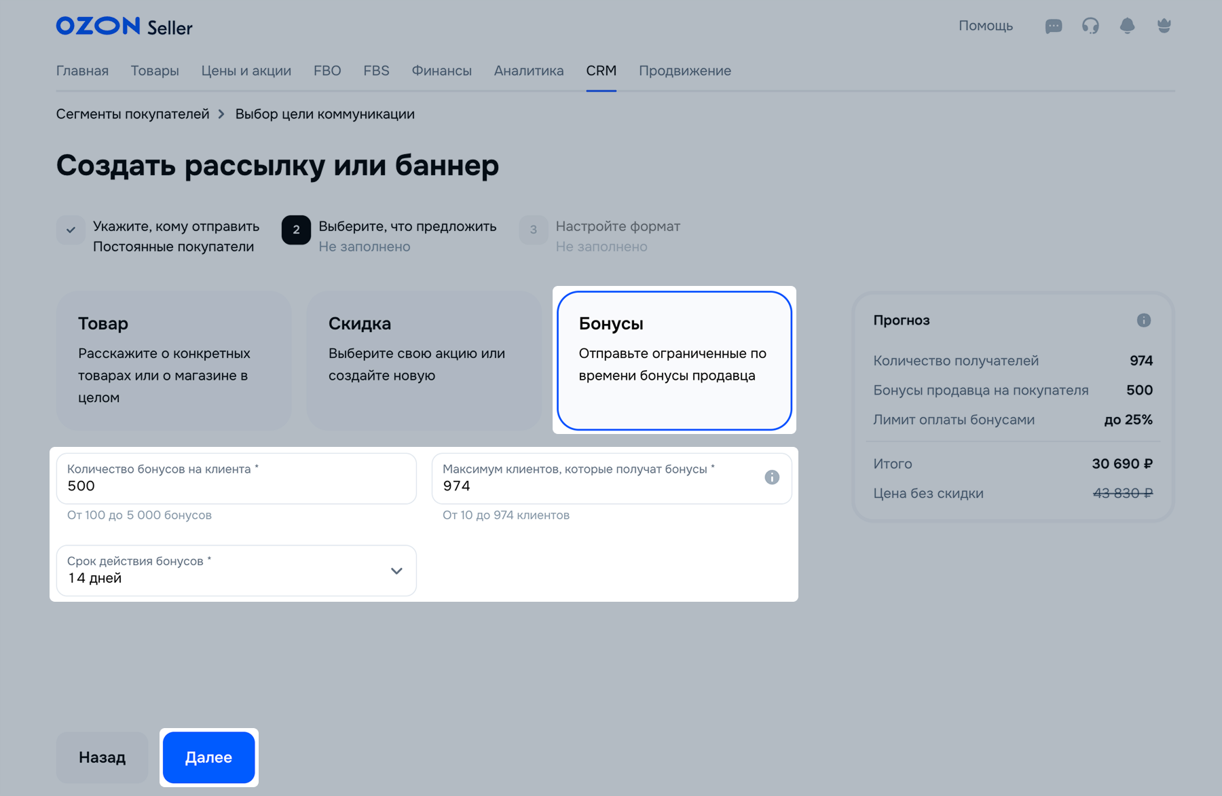This screenshot has height=796, width=1222.
Task: Open notifications bell icon
Action: [x=1127, y=26]
